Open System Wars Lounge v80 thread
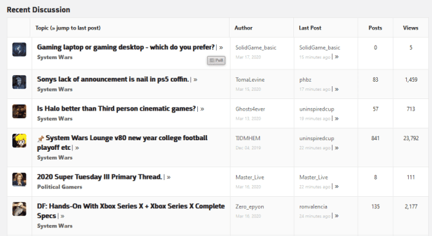The image size is (432, 236). [123, 143]
